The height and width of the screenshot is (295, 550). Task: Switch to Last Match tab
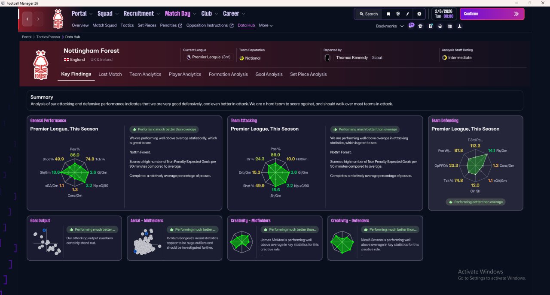click(x=110, y=74)
